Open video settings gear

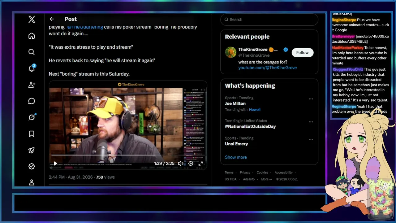coord(191,164)
